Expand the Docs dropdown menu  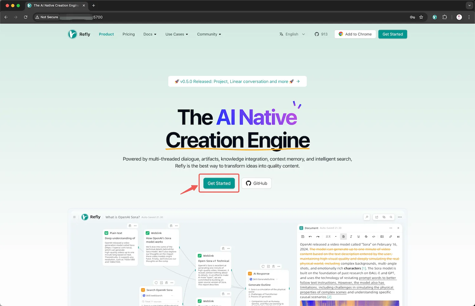click(x=150, y=34)
